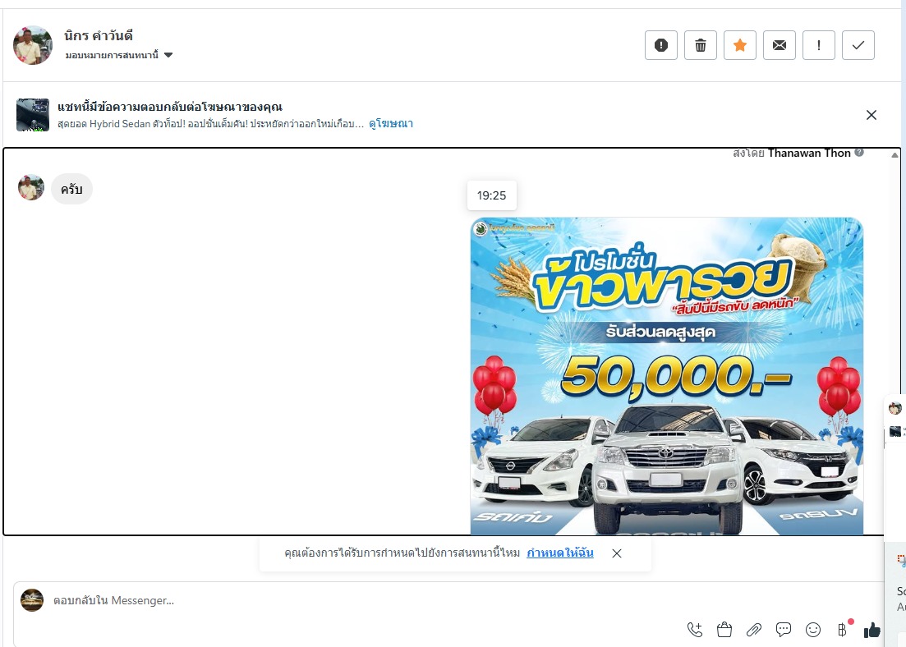Flag conversation as priority with exclamation mark button
Viewport: 906px width, 647px height.
tap(819, 45)
